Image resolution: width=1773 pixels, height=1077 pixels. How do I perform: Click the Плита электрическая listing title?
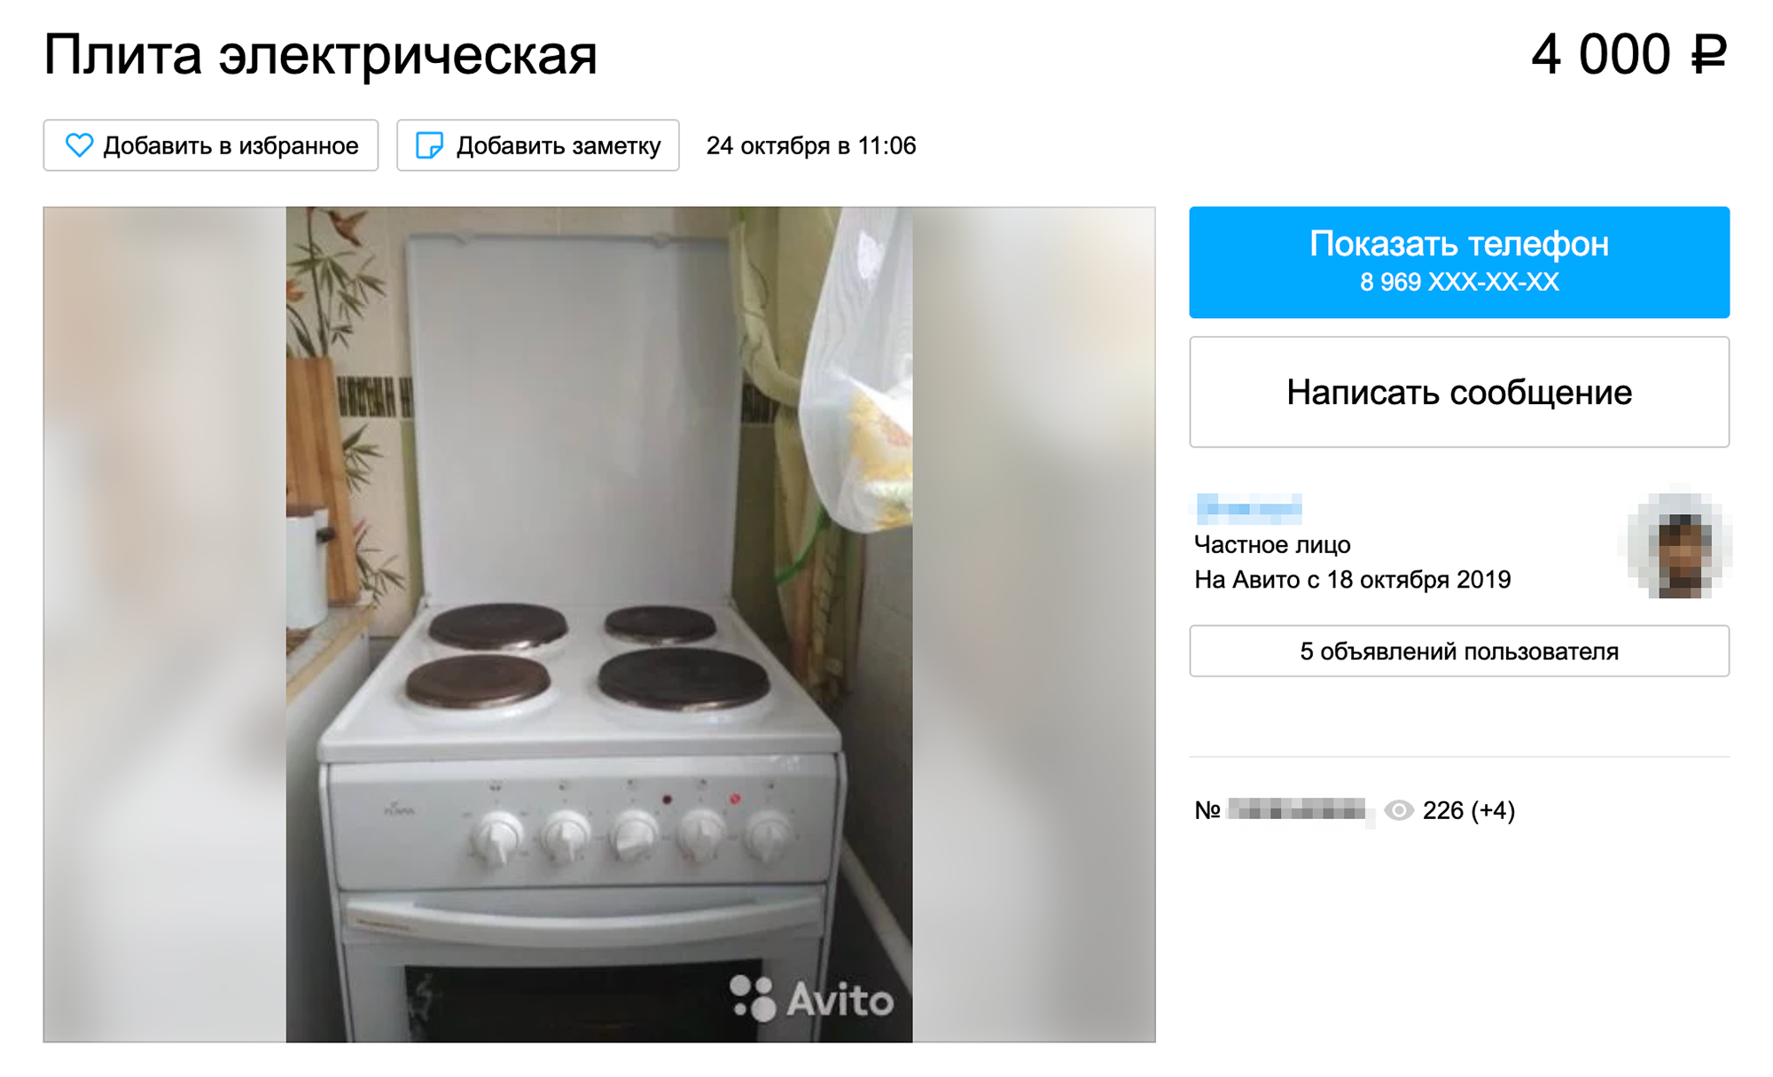click(320, 55)
